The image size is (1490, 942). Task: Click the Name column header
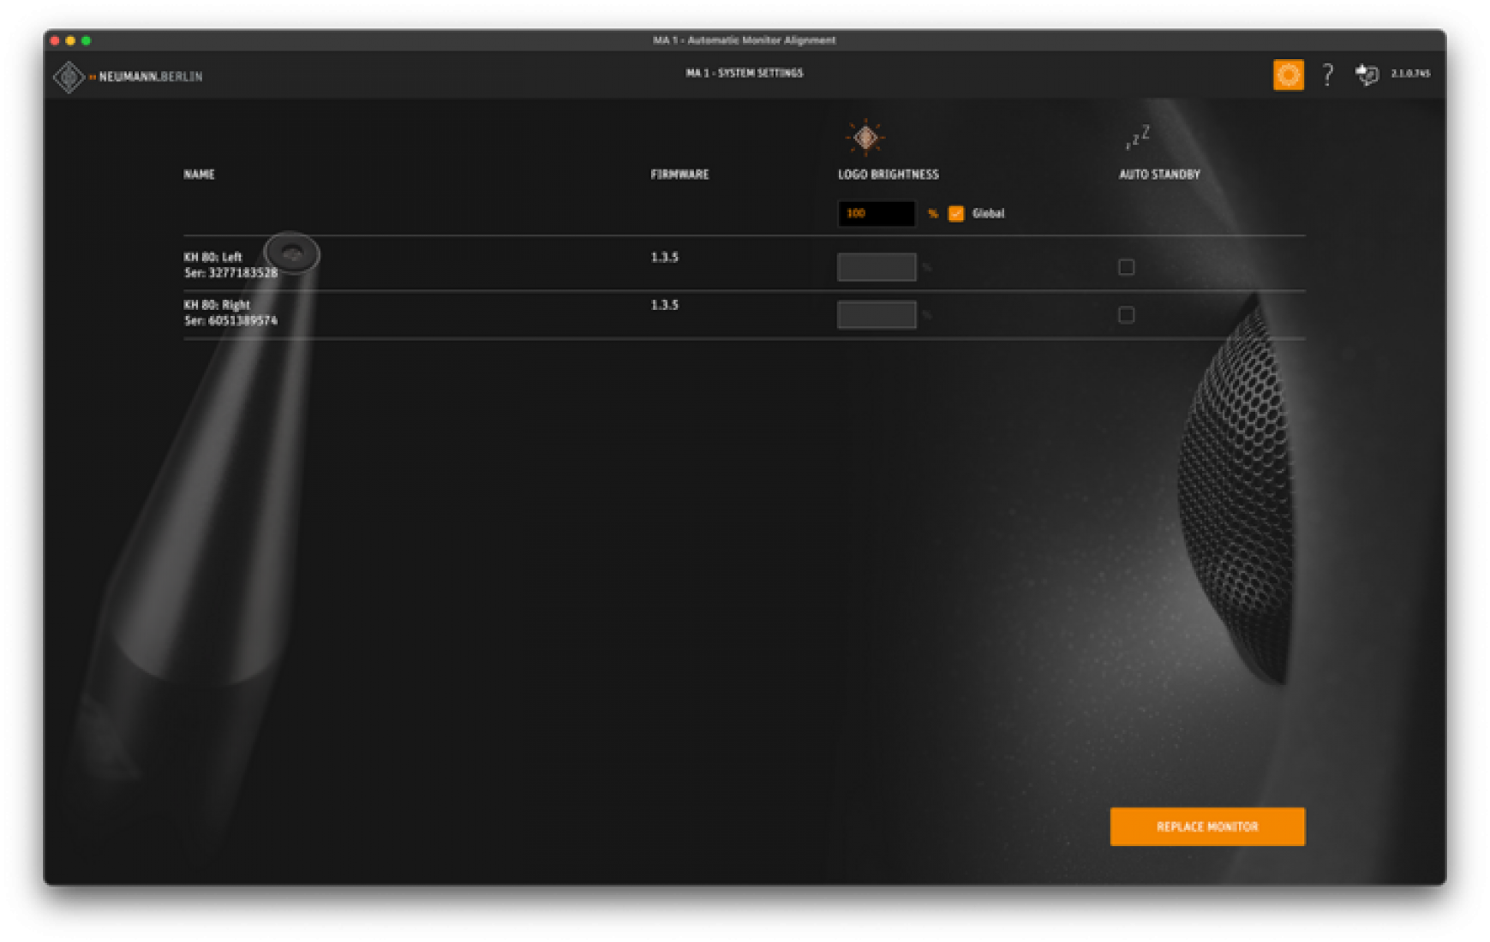pos(199,175)
